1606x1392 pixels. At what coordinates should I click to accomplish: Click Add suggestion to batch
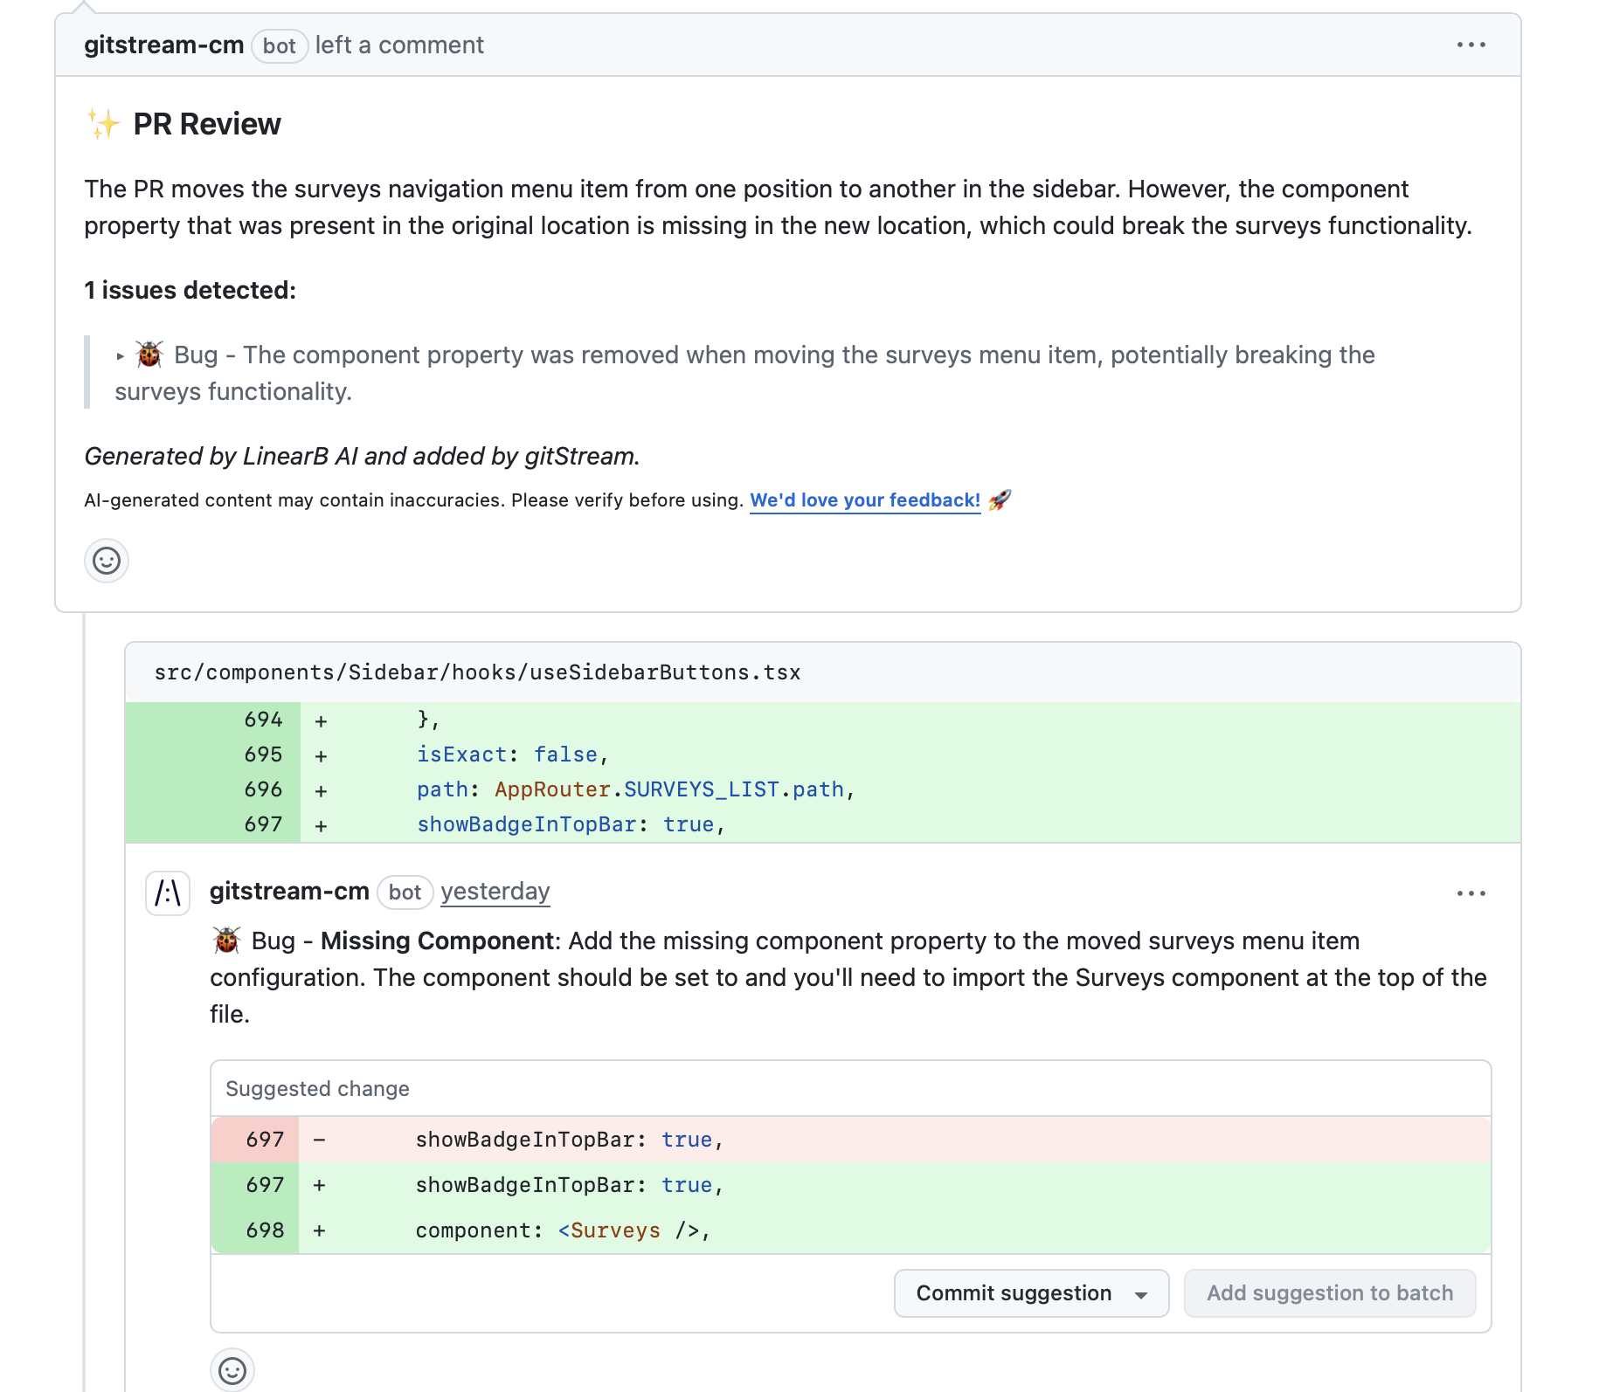(1329, 1293)
